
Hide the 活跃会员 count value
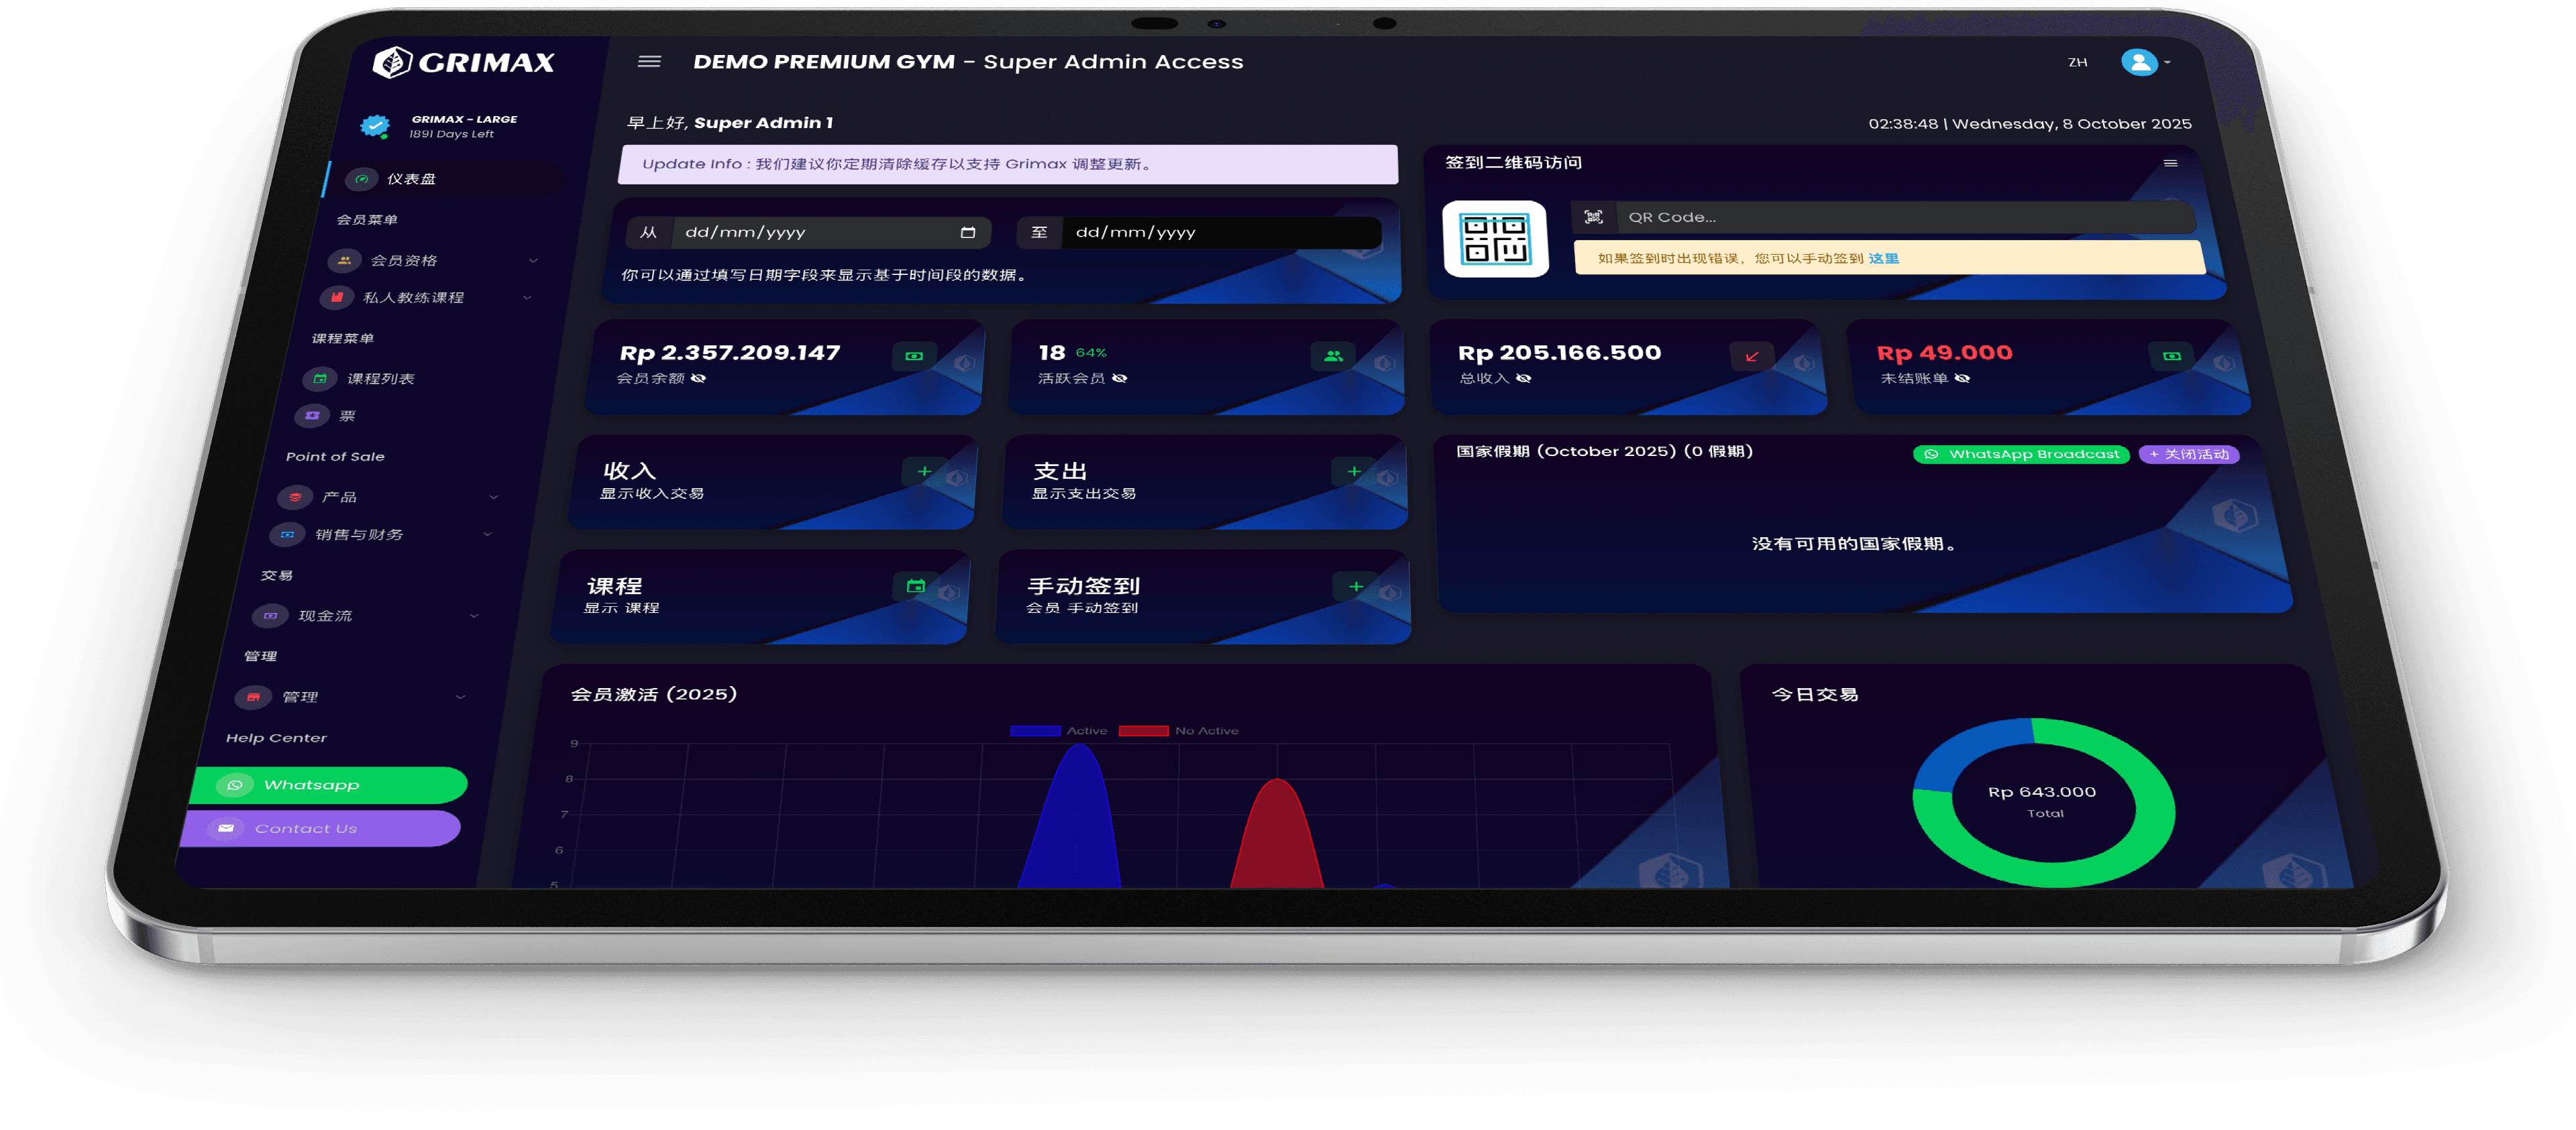(1120, 378)
